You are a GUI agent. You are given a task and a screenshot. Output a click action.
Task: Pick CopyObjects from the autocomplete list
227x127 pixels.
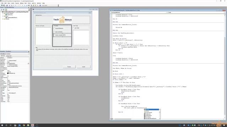coord(149,113)
